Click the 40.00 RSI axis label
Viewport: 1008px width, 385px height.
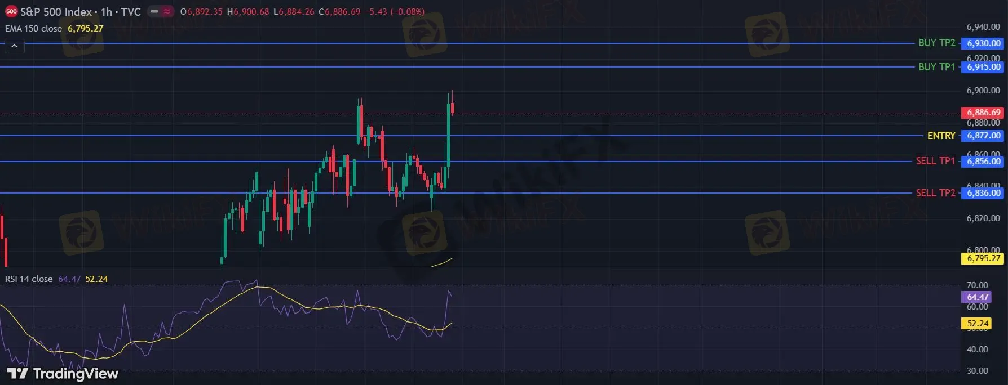[x=978, y=350]
